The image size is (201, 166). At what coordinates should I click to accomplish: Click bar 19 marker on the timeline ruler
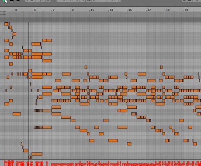point(168,10)
